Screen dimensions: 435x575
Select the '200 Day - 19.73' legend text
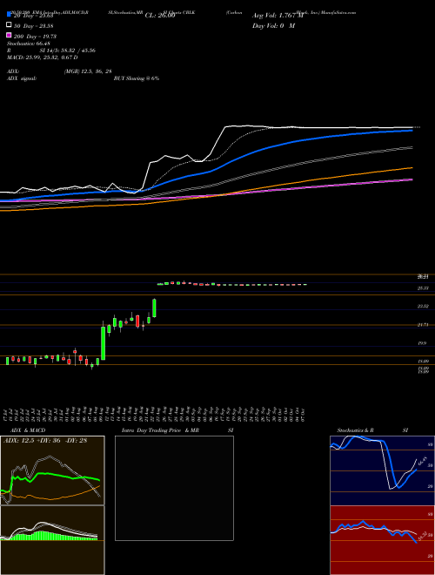click(x=35, y=37)
